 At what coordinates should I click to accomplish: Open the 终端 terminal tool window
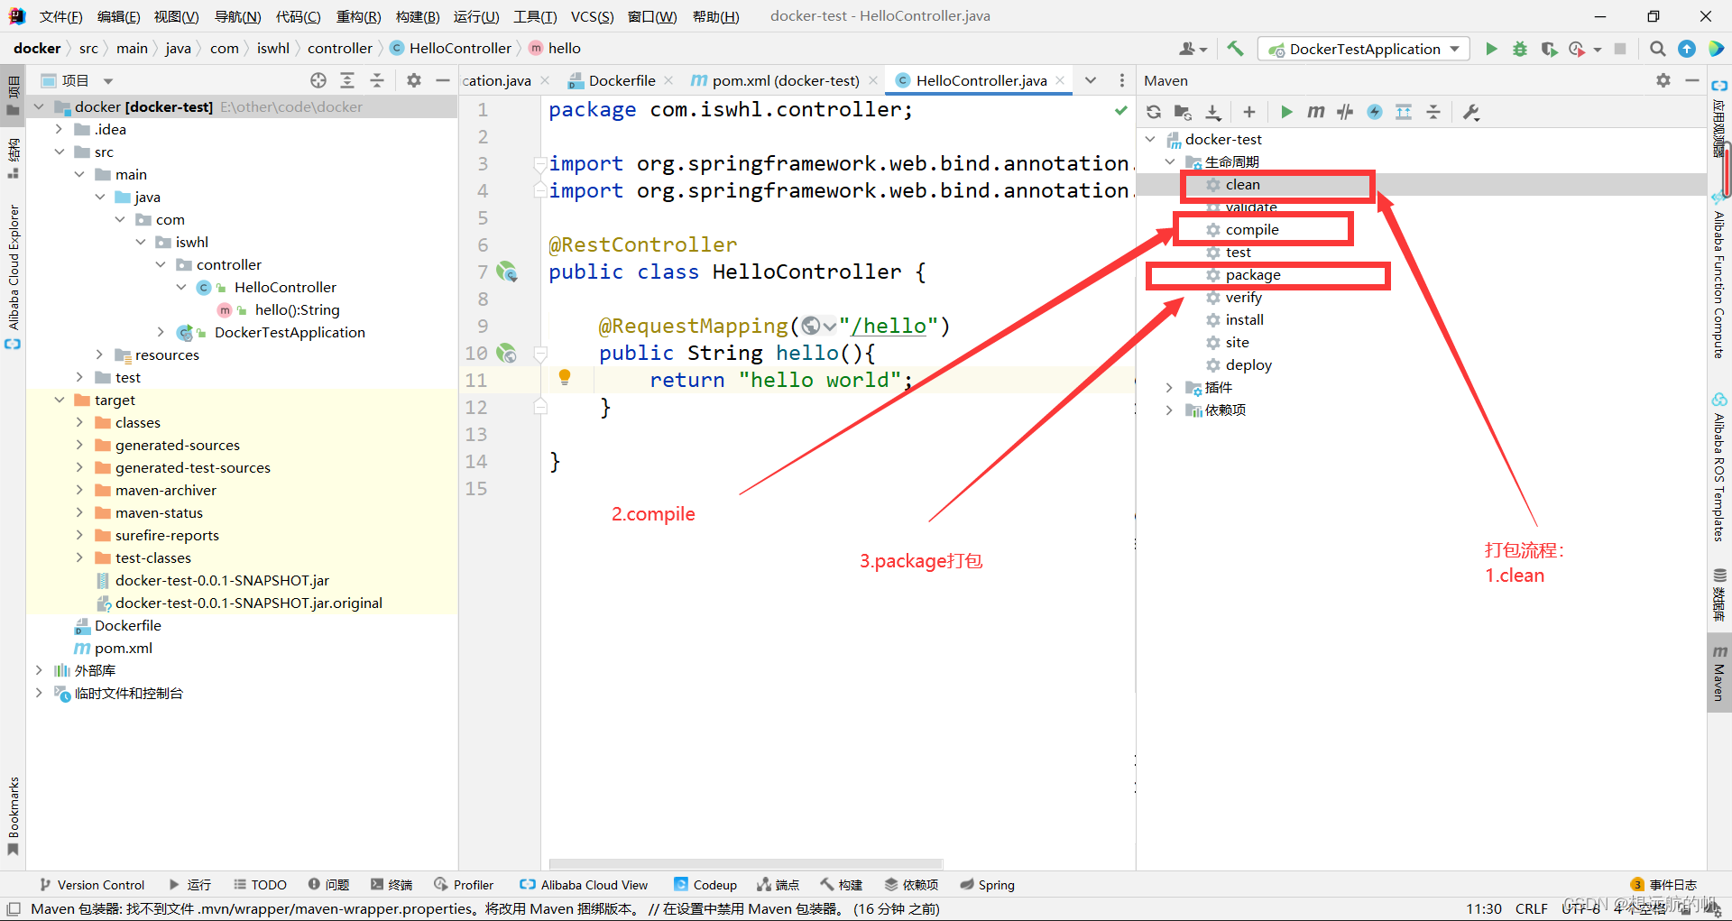pyautogui.click(x=392, y=885)
